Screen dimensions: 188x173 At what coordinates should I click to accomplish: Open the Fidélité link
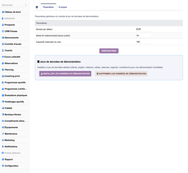pos(8,108)
